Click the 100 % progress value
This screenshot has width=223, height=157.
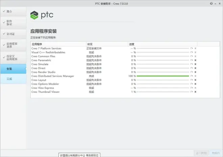132,76
